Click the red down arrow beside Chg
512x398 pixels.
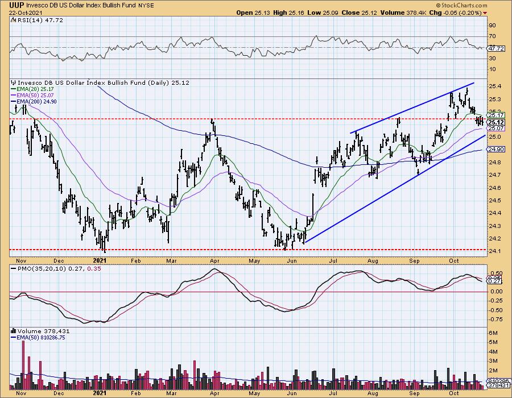pyautogui.click(x=485, y=13)
